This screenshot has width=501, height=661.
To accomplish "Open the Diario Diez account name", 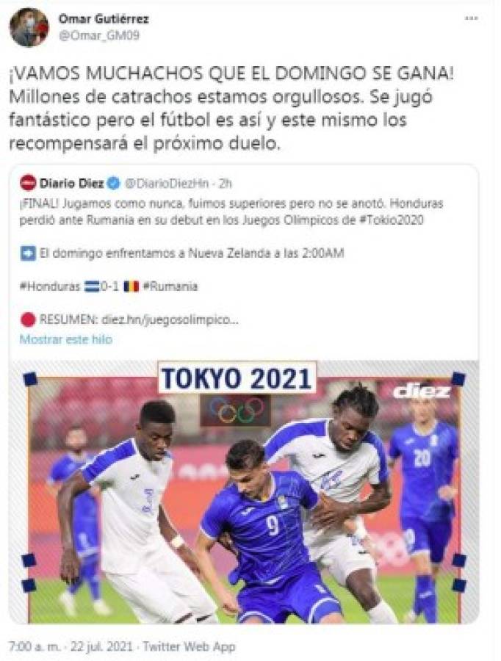I will click(71, 184).
